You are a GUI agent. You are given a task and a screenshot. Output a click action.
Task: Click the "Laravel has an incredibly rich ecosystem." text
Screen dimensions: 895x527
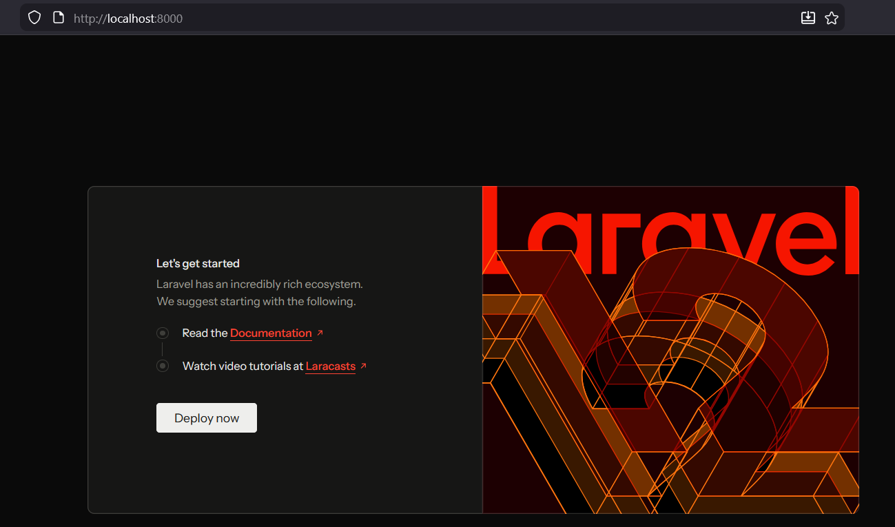click(260, 284)
